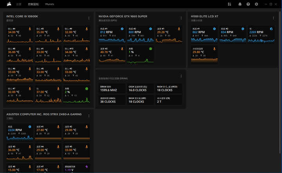Click the motherboard temperature #5 33.00 °C value

(x=70, y=150)
